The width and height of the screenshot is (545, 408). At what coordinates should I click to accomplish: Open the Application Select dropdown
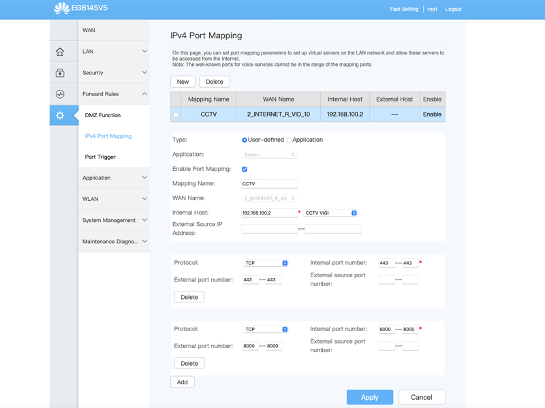click(x=268, y=155)
